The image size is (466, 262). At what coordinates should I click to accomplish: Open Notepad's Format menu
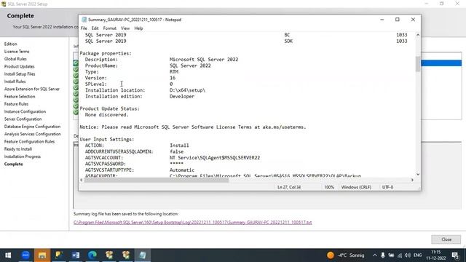pyautogui.click(x=110, y=28)
